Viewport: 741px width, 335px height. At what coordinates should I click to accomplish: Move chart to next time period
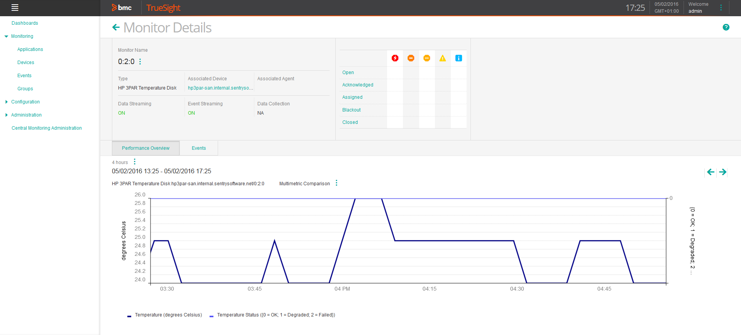(x=723, y=172)
